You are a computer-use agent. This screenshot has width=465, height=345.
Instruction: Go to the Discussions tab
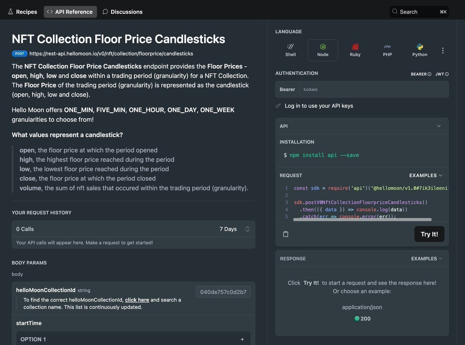pos(122,12)
